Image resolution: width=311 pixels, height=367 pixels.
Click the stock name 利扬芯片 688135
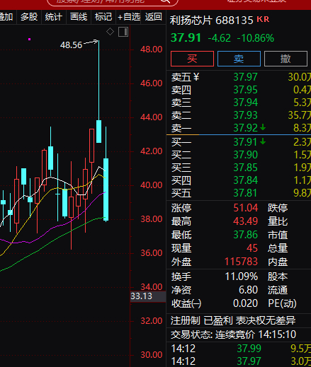coord(211,21)
